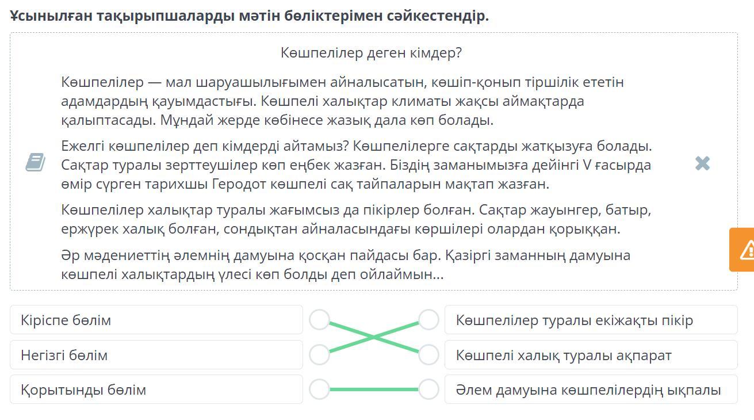
Task: Click connector circle next to Қорытынды бөлім
Action: (x=319, y=390)
